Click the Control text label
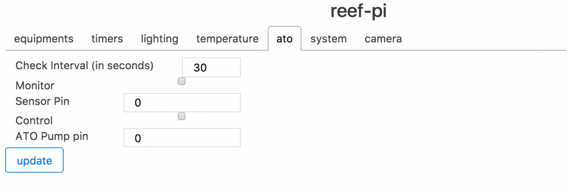This screenshot has height=195, width=567. [34, 121]
